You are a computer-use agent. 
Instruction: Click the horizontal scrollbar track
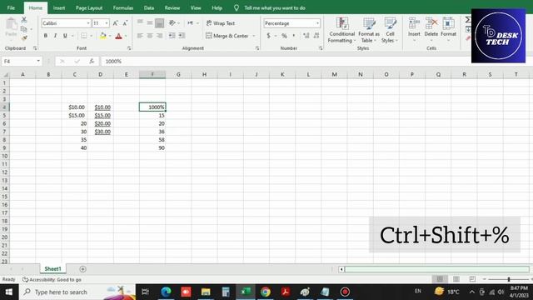[x=436, y=269]
